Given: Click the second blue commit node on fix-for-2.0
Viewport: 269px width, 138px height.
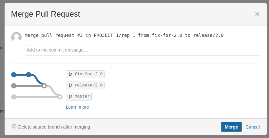Looking at the screenshot, I should (x=29, y=75).
